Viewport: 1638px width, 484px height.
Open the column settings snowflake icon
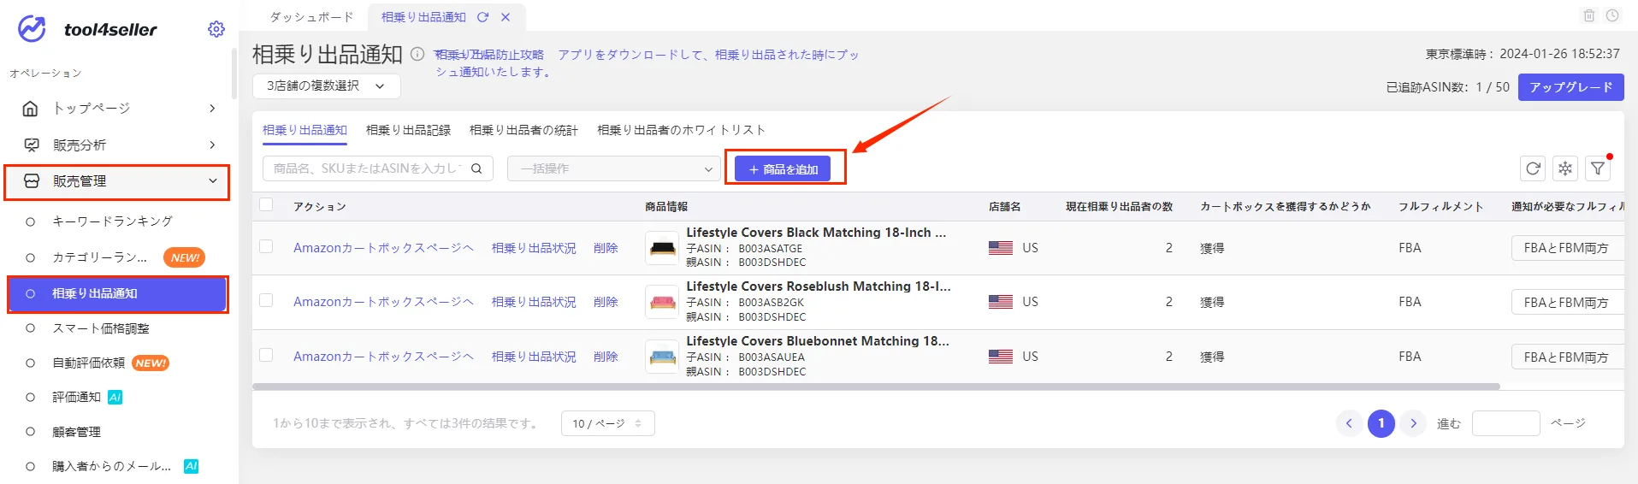[x=1565, y=168]
